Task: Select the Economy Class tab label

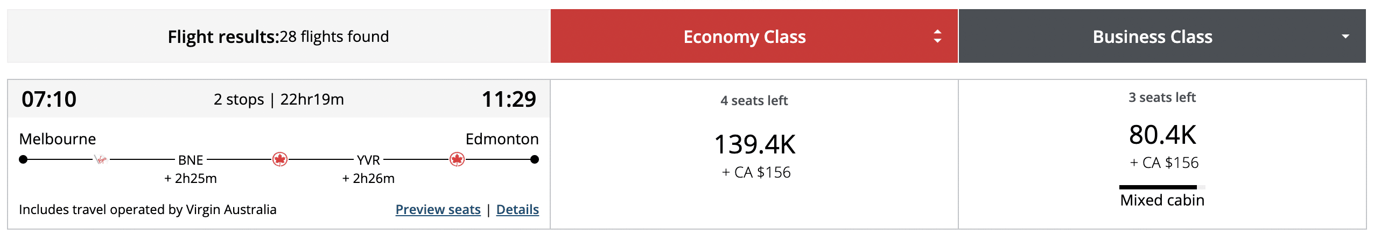Action: tap(744, 36)
